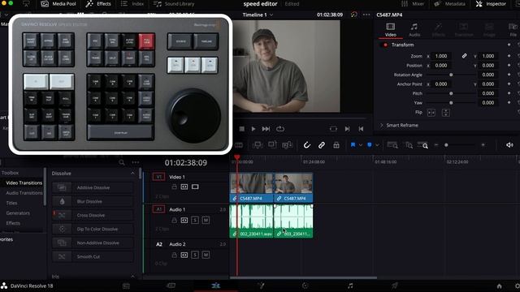Click the speaker volume icon
The height and width of the screenshot is (292, 520).
coord(509,145)
